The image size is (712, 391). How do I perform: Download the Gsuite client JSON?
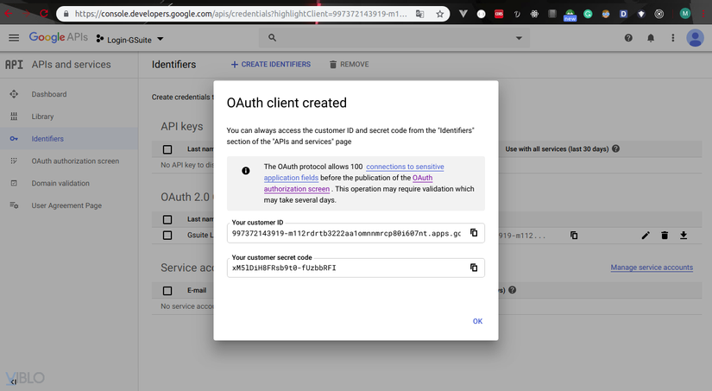(684, 236)
